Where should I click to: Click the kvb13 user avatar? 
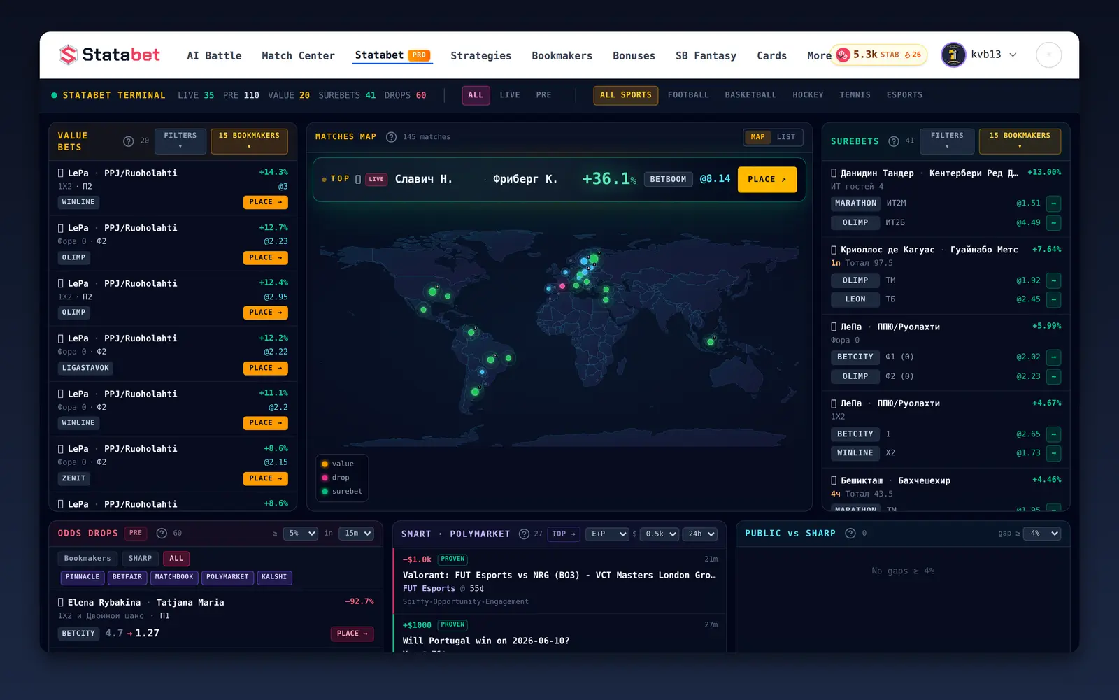click(x=953, y=55)
